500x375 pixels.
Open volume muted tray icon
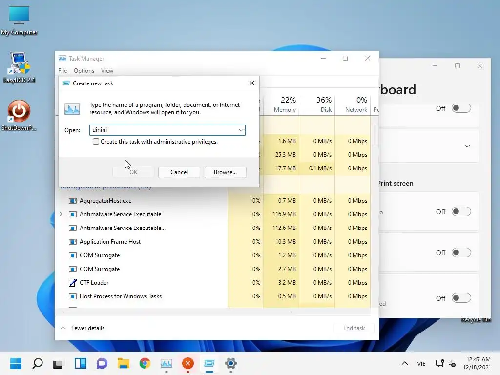pos(452,363)
